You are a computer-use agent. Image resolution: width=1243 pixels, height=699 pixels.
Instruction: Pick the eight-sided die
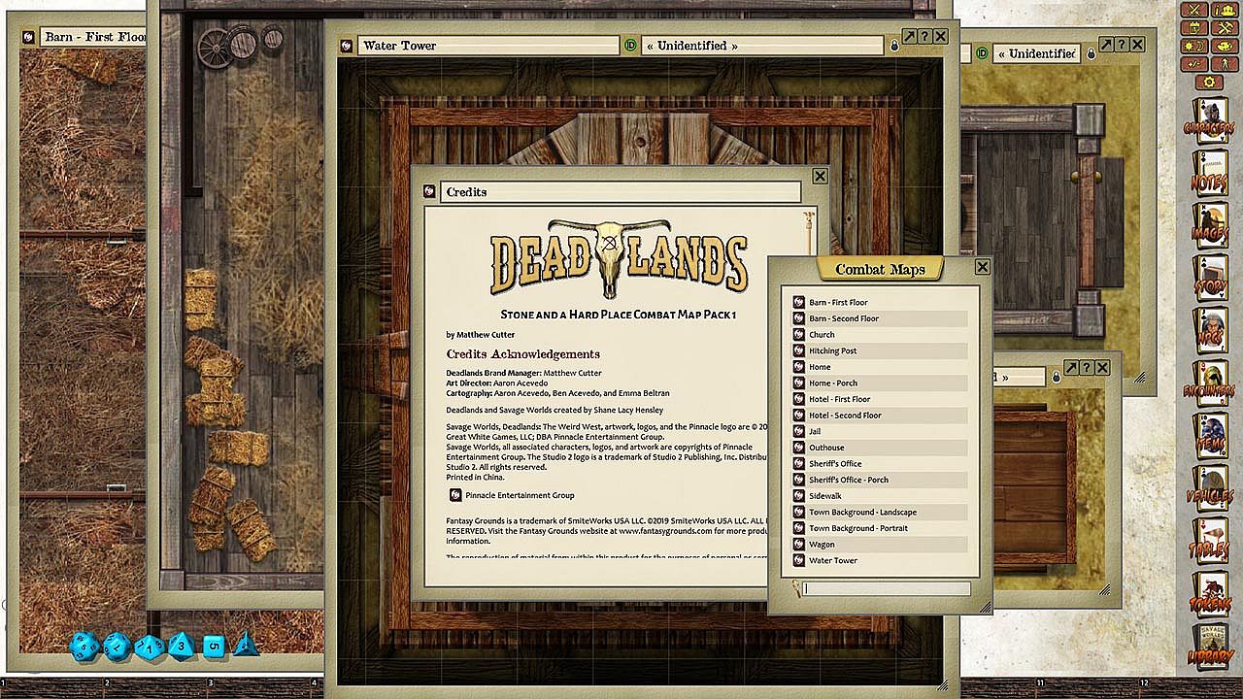pos(180,645)
